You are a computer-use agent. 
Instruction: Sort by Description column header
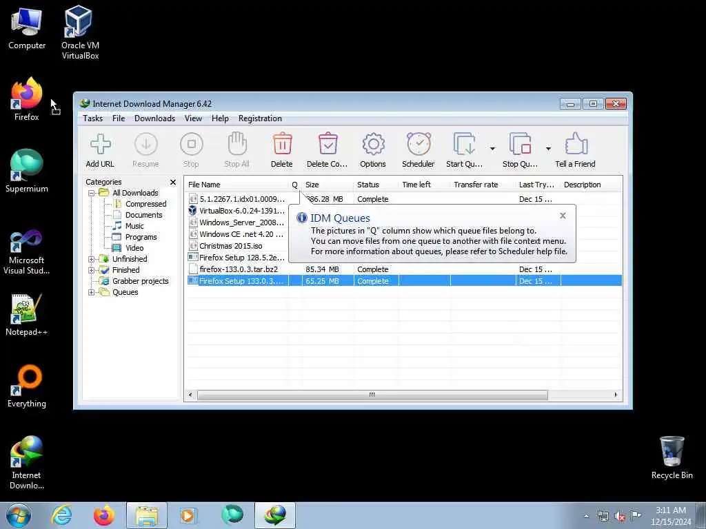click(x=591, y=185)
